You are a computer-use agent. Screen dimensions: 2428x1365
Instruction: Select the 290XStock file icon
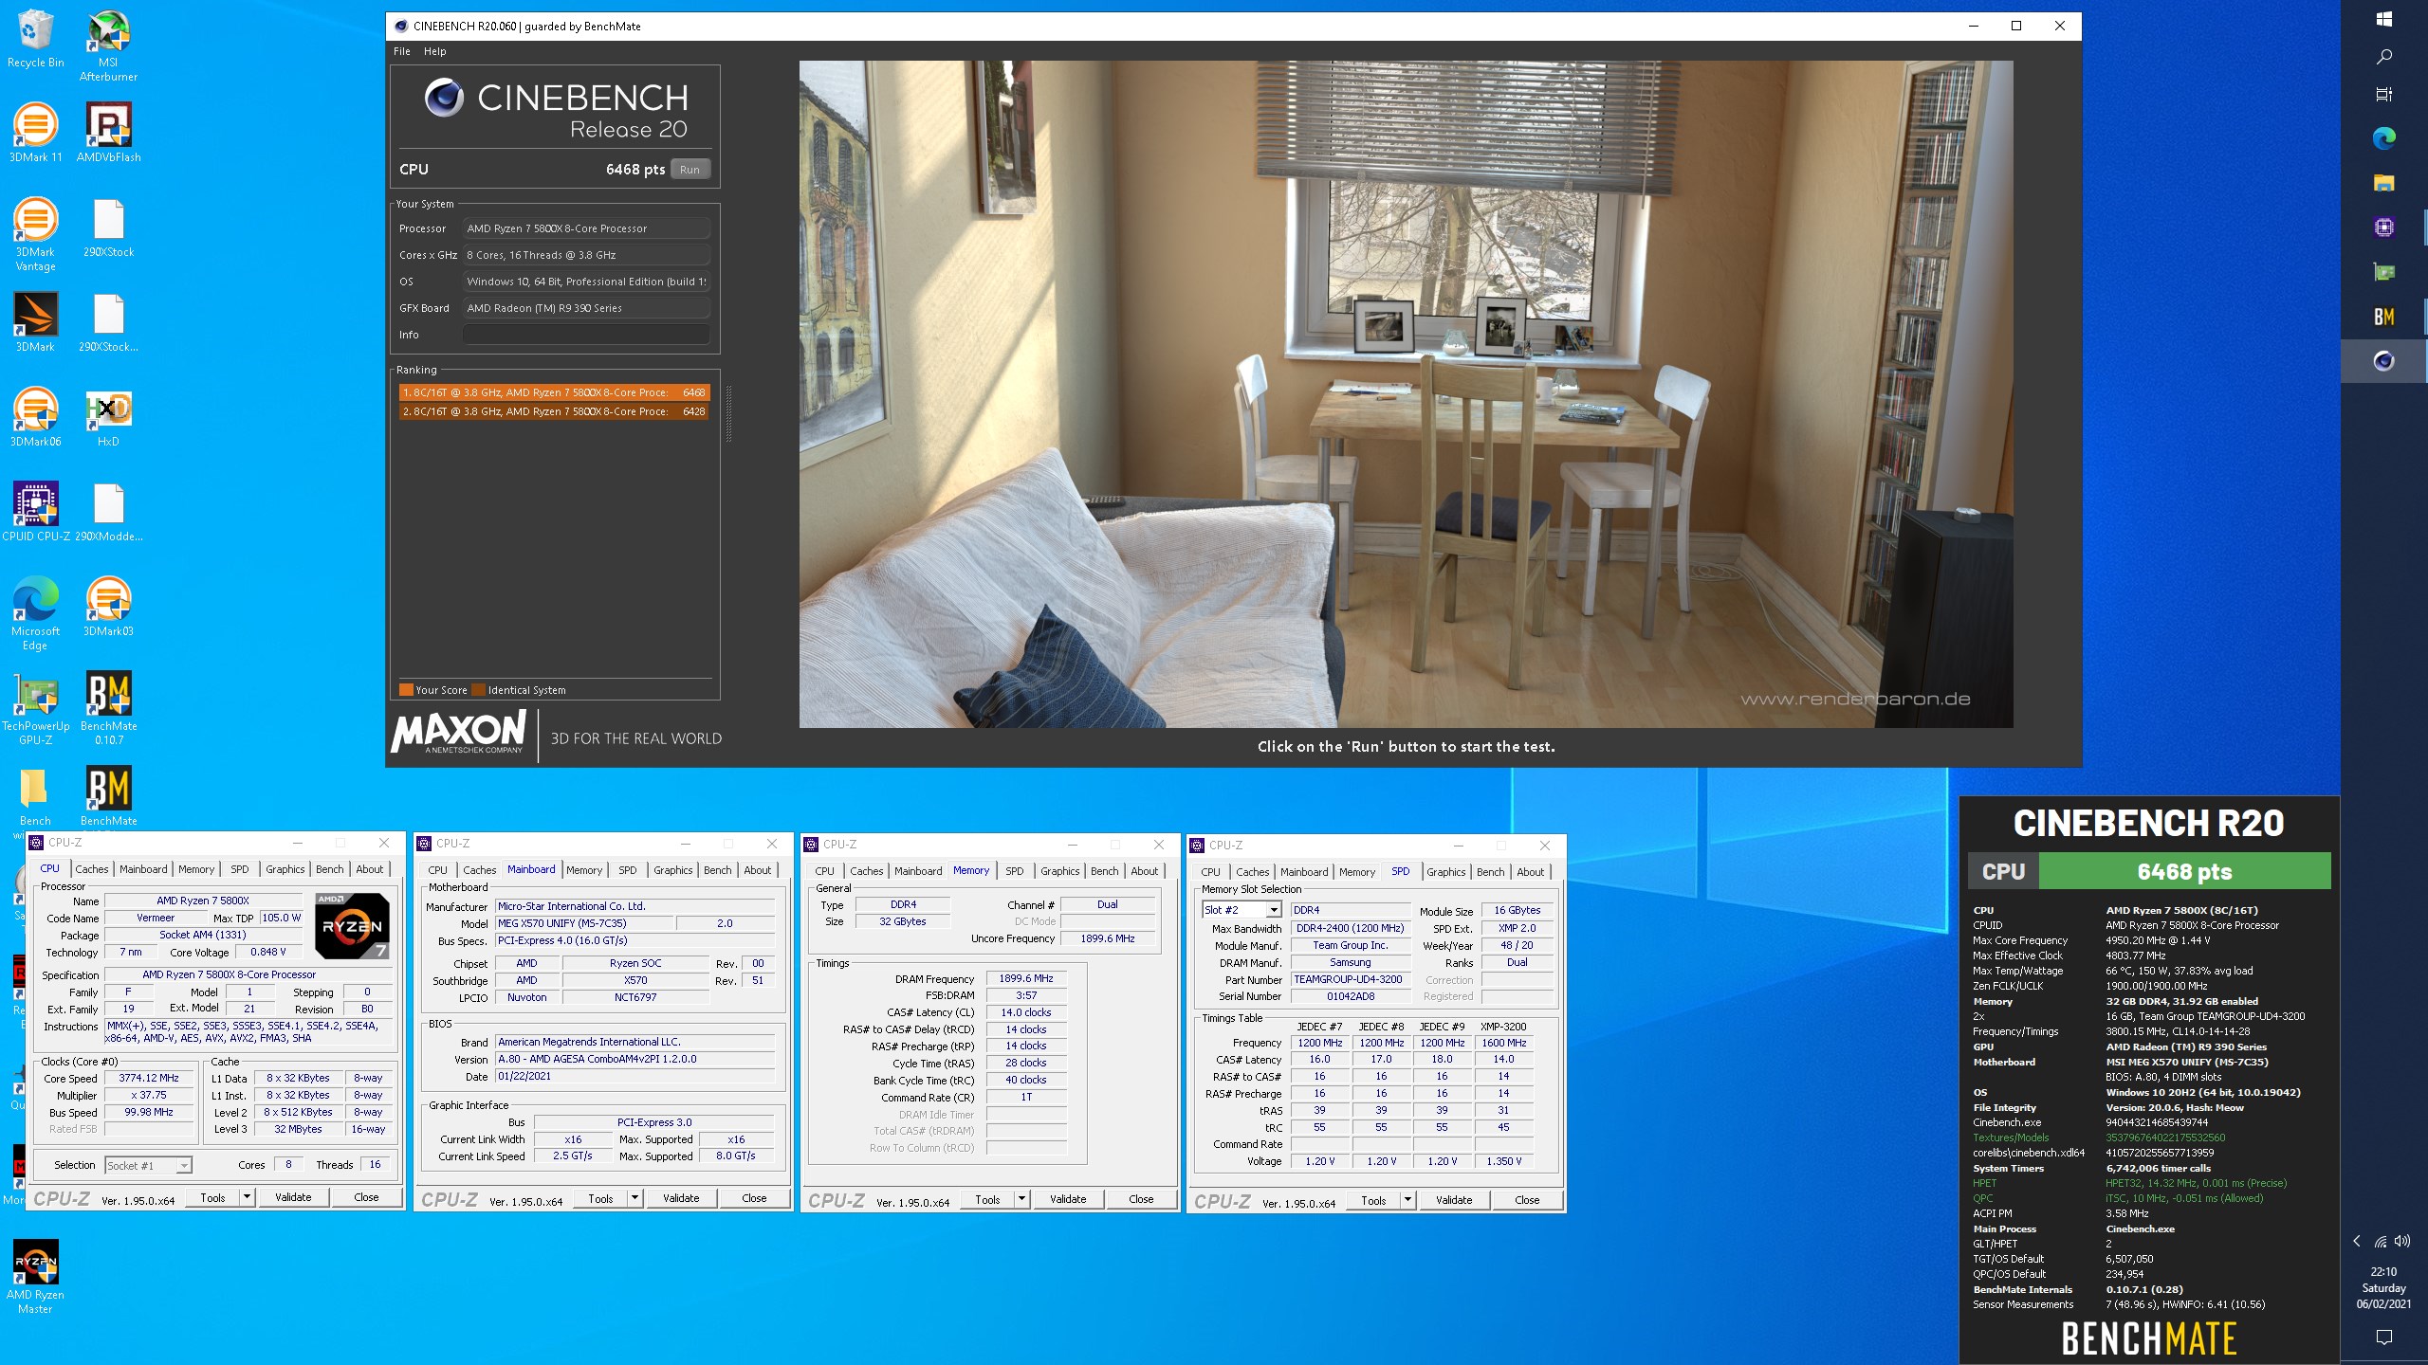pyautogui.click(x=108, y=228)
